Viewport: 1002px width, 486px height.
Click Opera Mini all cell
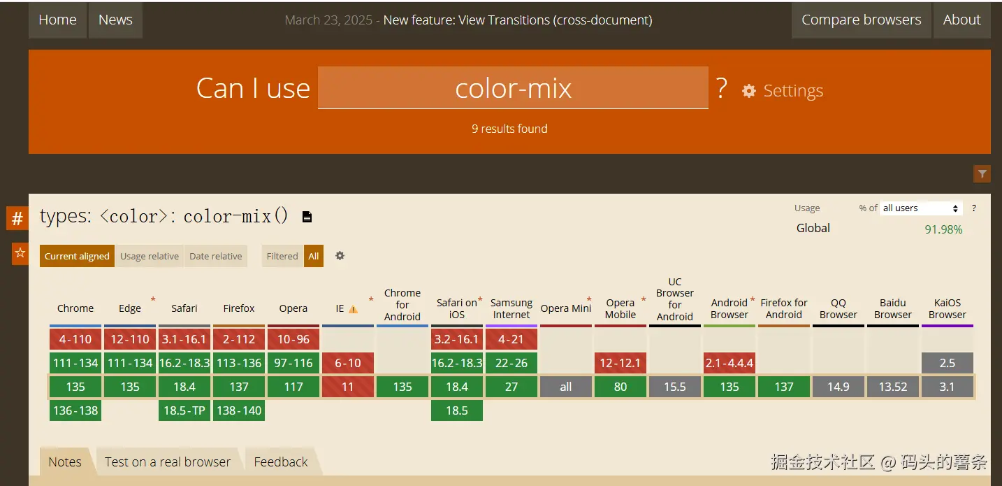[566, 387]
